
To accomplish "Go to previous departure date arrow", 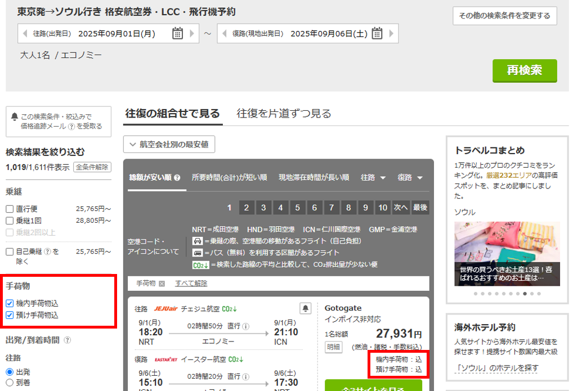I will [x=25, y=33].
